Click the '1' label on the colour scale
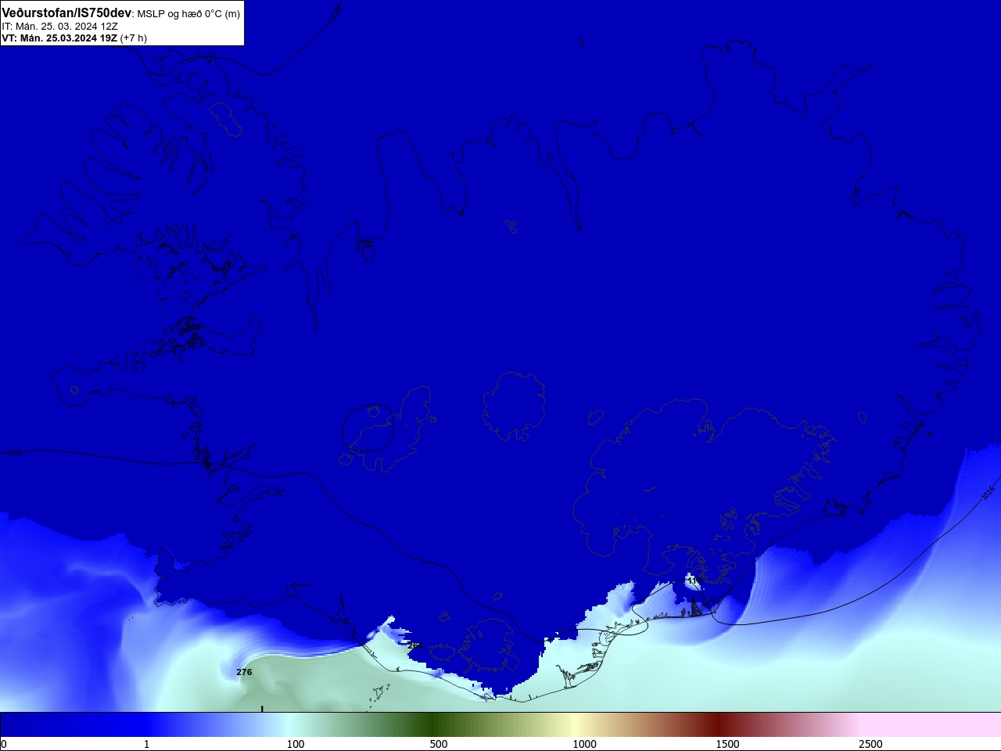Image resolution: width=1001 pixels, height=751 pixels. point(146,744)
